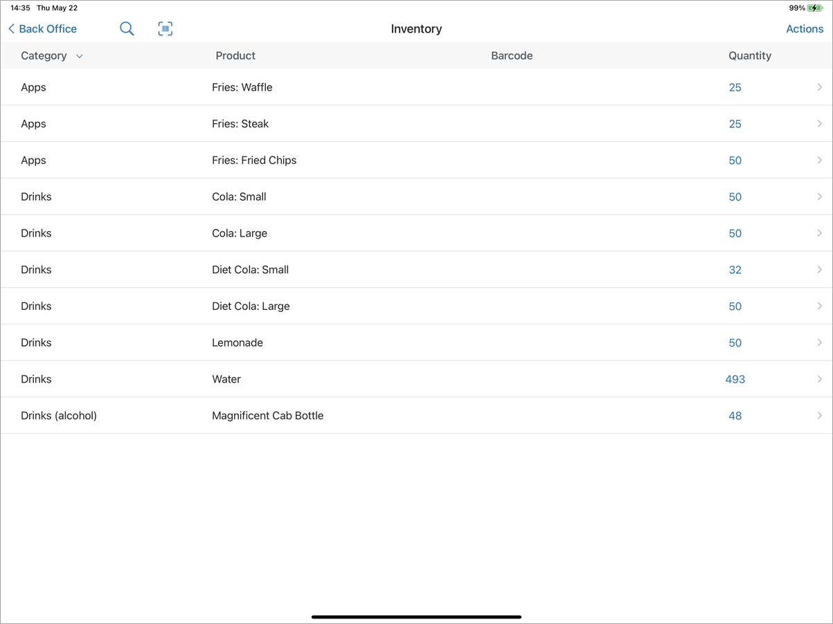
Task: Click the quantity 50 for Fries: Fried Chips
Action: [x=735, y=160]
